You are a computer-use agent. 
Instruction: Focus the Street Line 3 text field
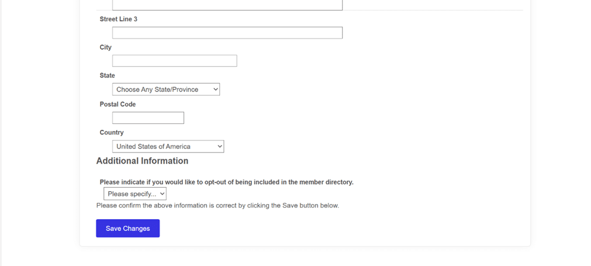tap(227, 33)
